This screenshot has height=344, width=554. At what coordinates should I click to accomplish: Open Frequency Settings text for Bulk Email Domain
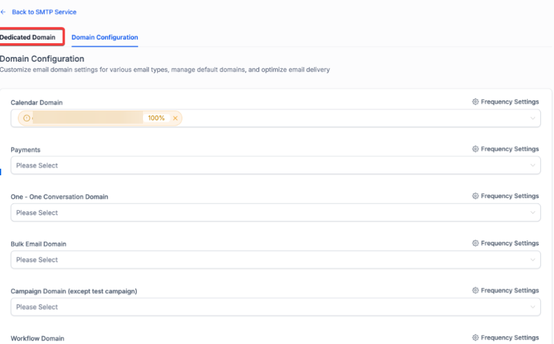509,243
